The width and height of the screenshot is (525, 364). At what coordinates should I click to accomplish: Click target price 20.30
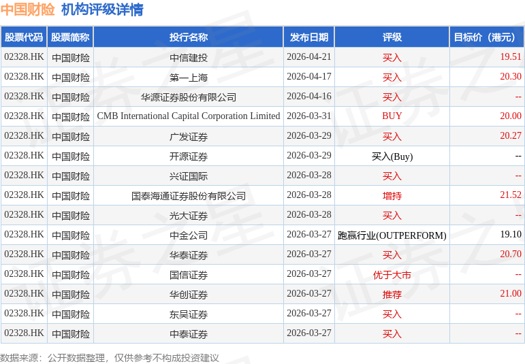pos(511,76)
